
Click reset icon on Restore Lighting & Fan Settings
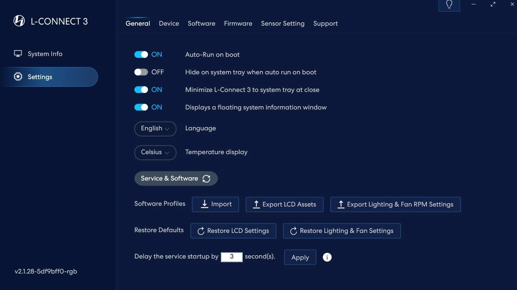click(x=293, y=231)
